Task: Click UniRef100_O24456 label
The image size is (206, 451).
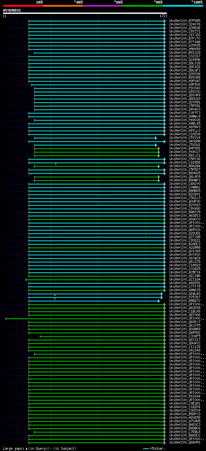Action: point(185,60)
